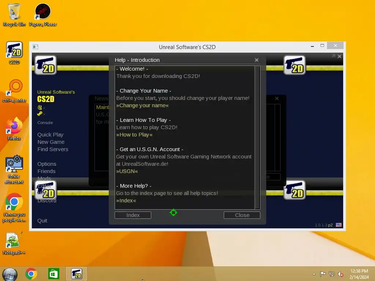Select the US flag language icon

point(339,225)
